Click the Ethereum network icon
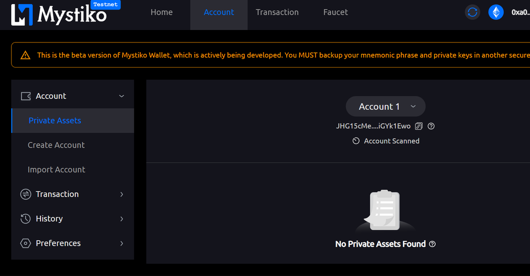Image resolution: width=530 pixels, height=276 pixels. (x=496, y=12)
